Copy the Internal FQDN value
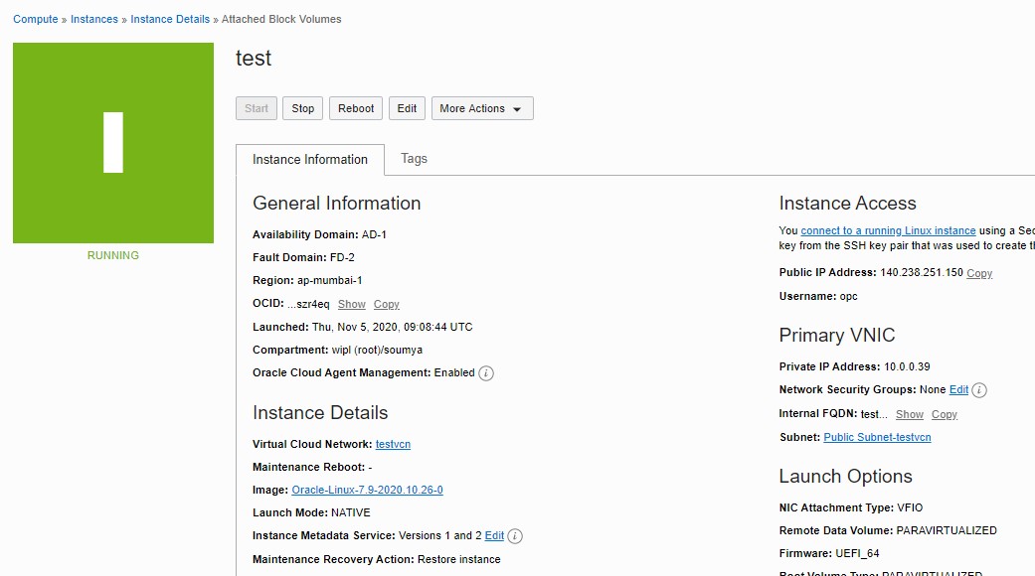Screen dimensions: 1035x576 tap(944, 414)
